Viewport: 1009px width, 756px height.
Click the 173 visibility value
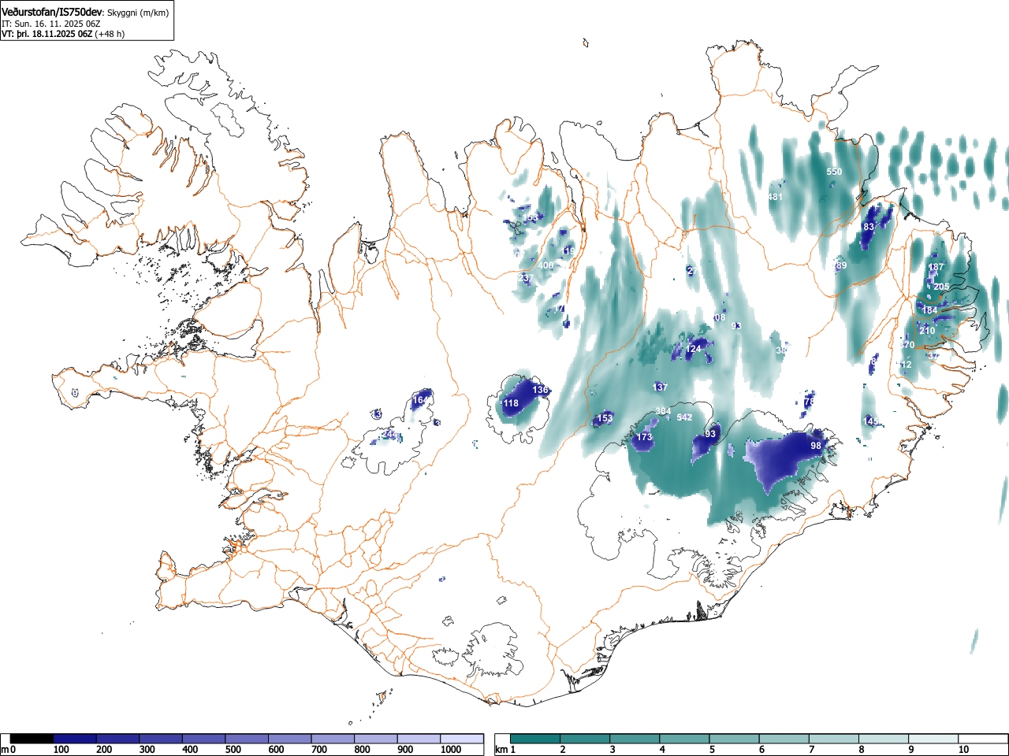[x=644, y=437]
